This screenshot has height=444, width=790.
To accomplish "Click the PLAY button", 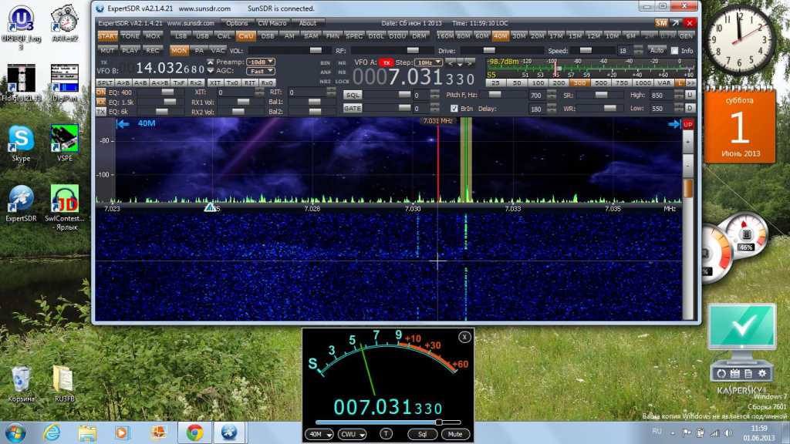I will click(x=130, y=50).
